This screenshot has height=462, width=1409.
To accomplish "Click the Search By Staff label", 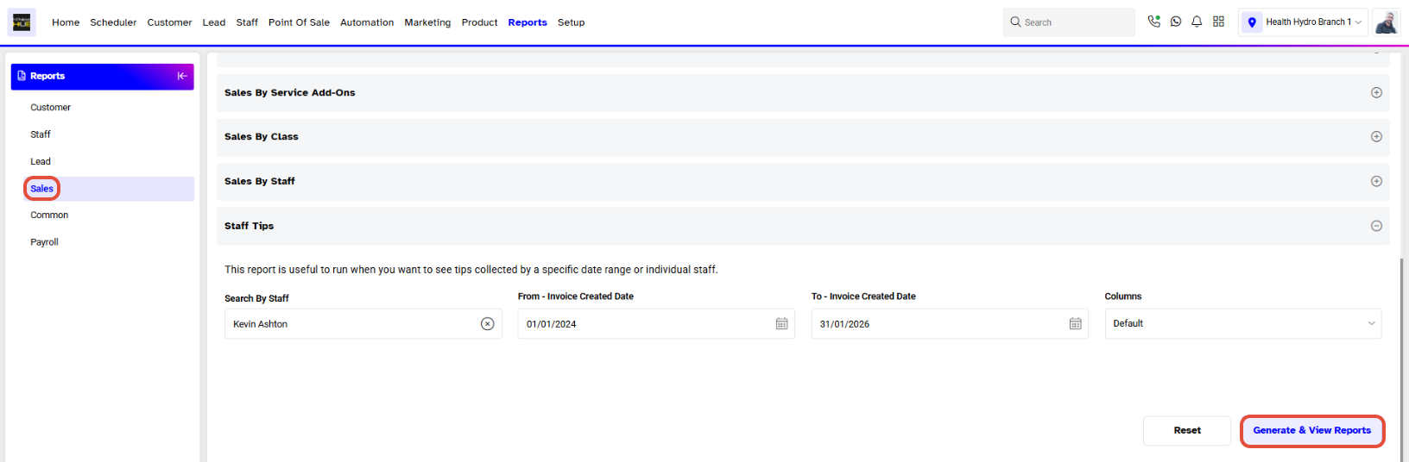I will (256, 298).
